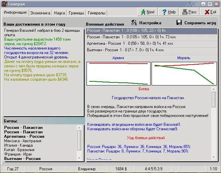Select the Границы tab

point(76,13)
